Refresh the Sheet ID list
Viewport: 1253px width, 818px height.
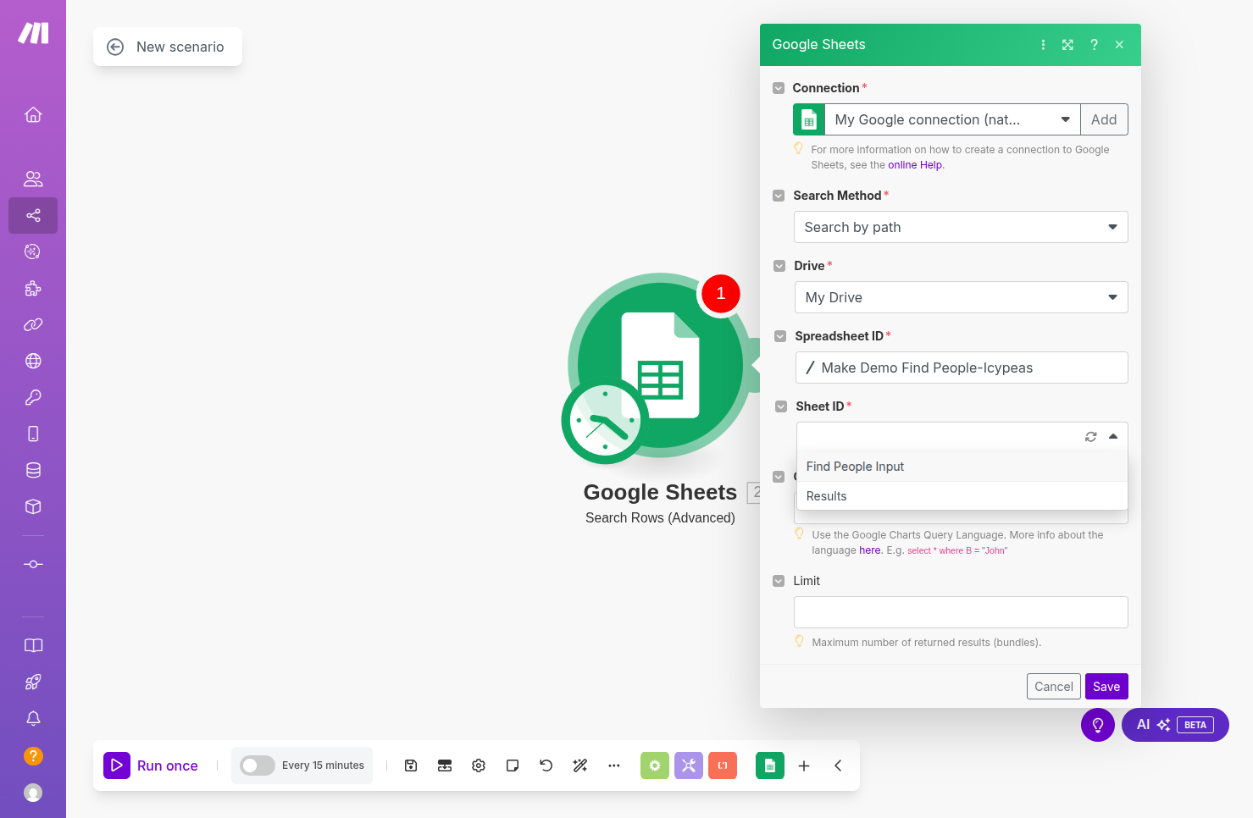(x=1091, y=437)
